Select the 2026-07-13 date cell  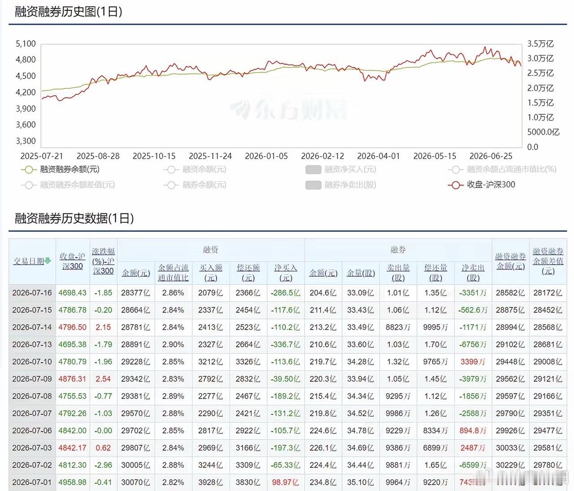click(x=32, y=345)
